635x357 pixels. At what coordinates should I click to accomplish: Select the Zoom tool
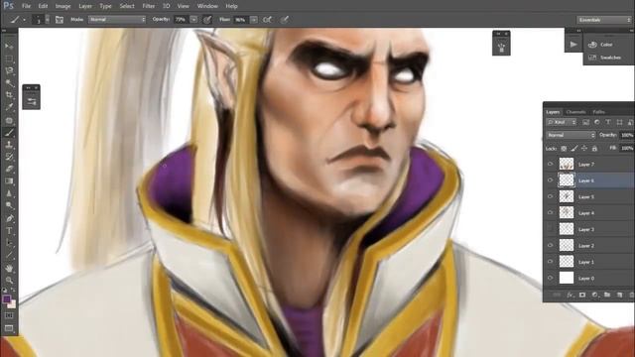tap(9, 280)
